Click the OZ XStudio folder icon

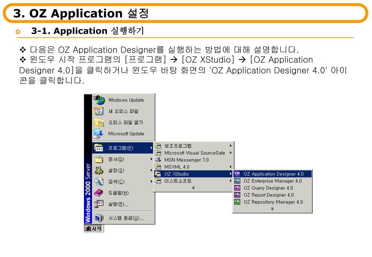[158, 174]
